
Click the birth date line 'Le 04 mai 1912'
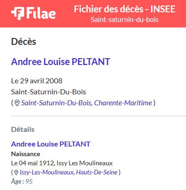(32, 163)
